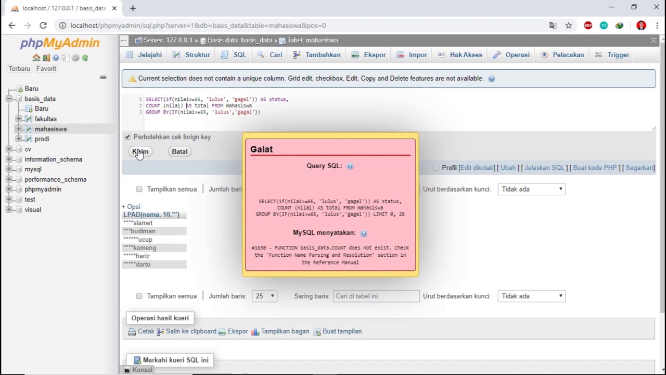Reload the browser page

click(43, 26)
